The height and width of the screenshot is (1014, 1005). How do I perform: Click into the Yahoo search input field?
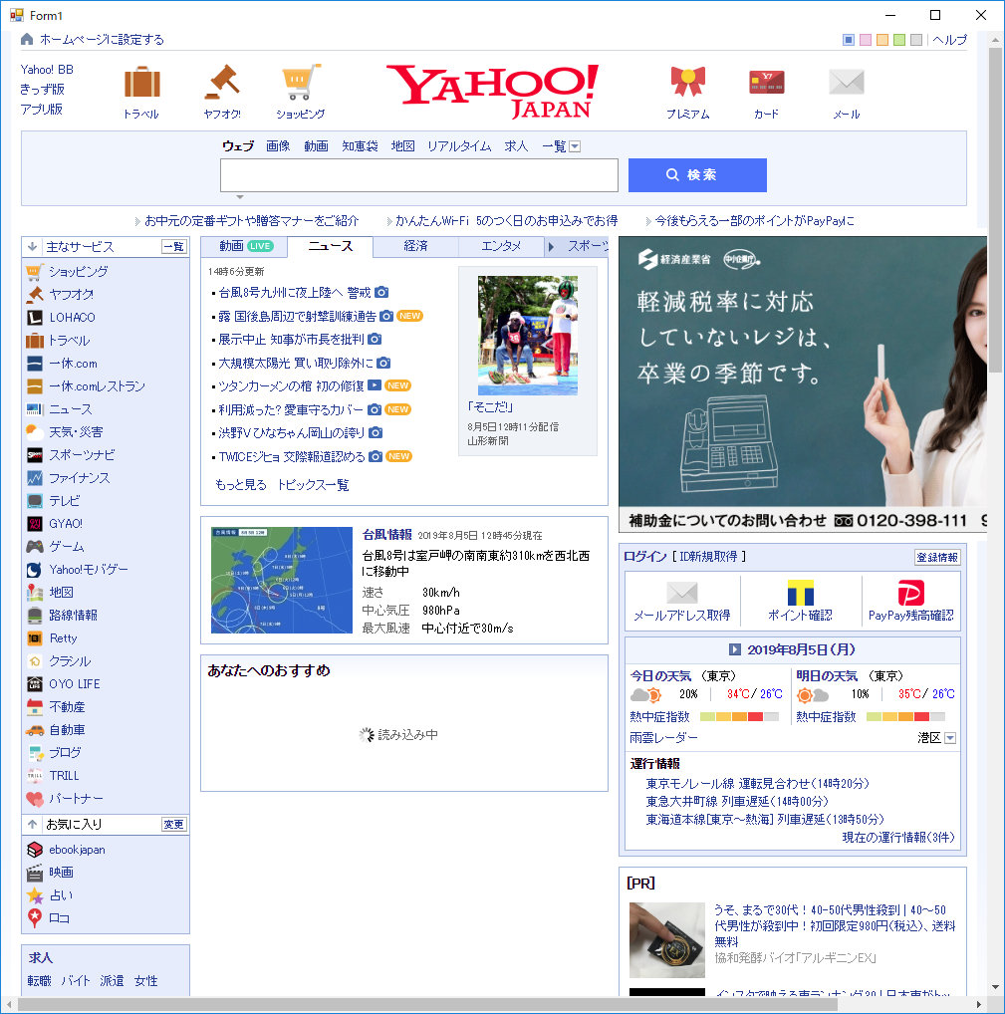[x=419, y=175]
